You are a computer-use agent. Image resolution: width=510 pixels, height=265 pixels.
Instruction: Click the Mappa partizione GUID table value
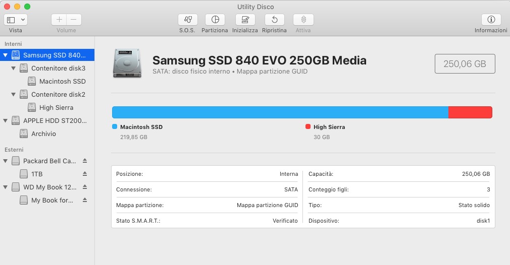click(x=267, y=205)
